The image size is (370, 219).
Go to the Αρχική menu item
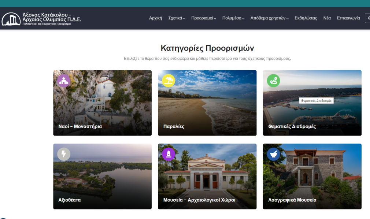[155, 18]
